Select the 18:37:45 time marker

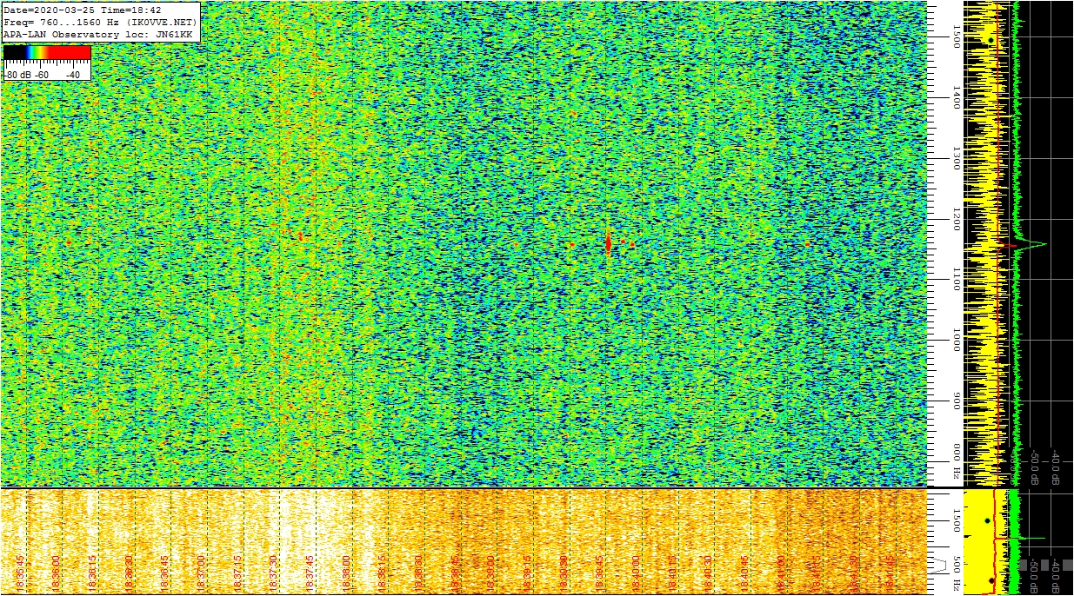point(310,574)
